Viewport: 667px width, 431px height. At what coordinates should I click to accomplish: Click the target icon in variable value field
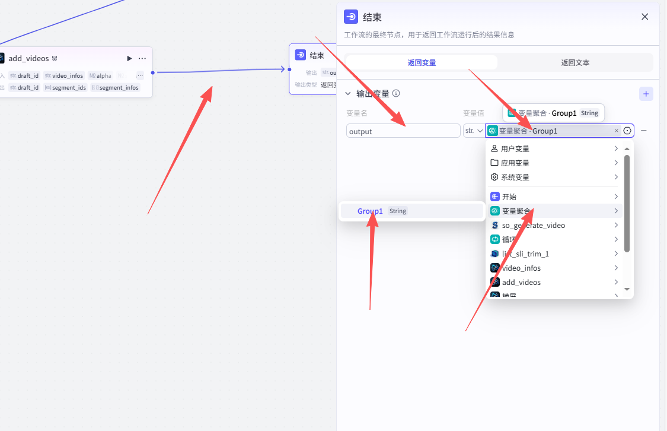(627, 131)
